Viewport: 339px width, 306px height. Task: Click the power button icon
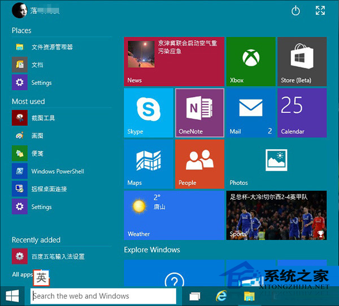(295, 11)
